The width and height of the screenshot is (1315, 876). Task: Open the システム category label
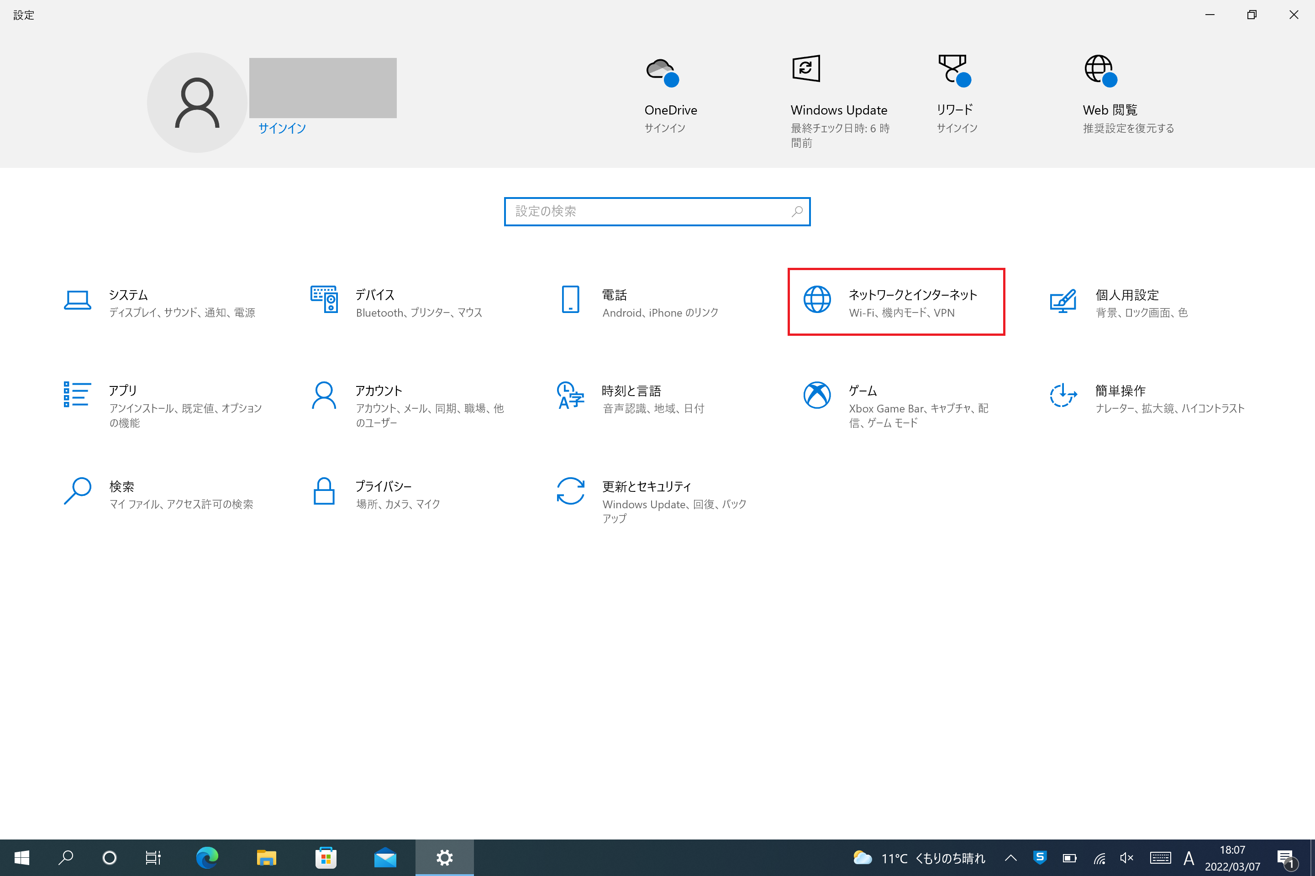pos(129,294)
